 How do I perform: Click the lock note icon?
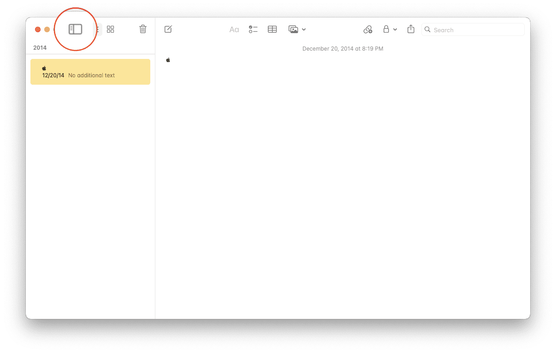tap(386, 29)
